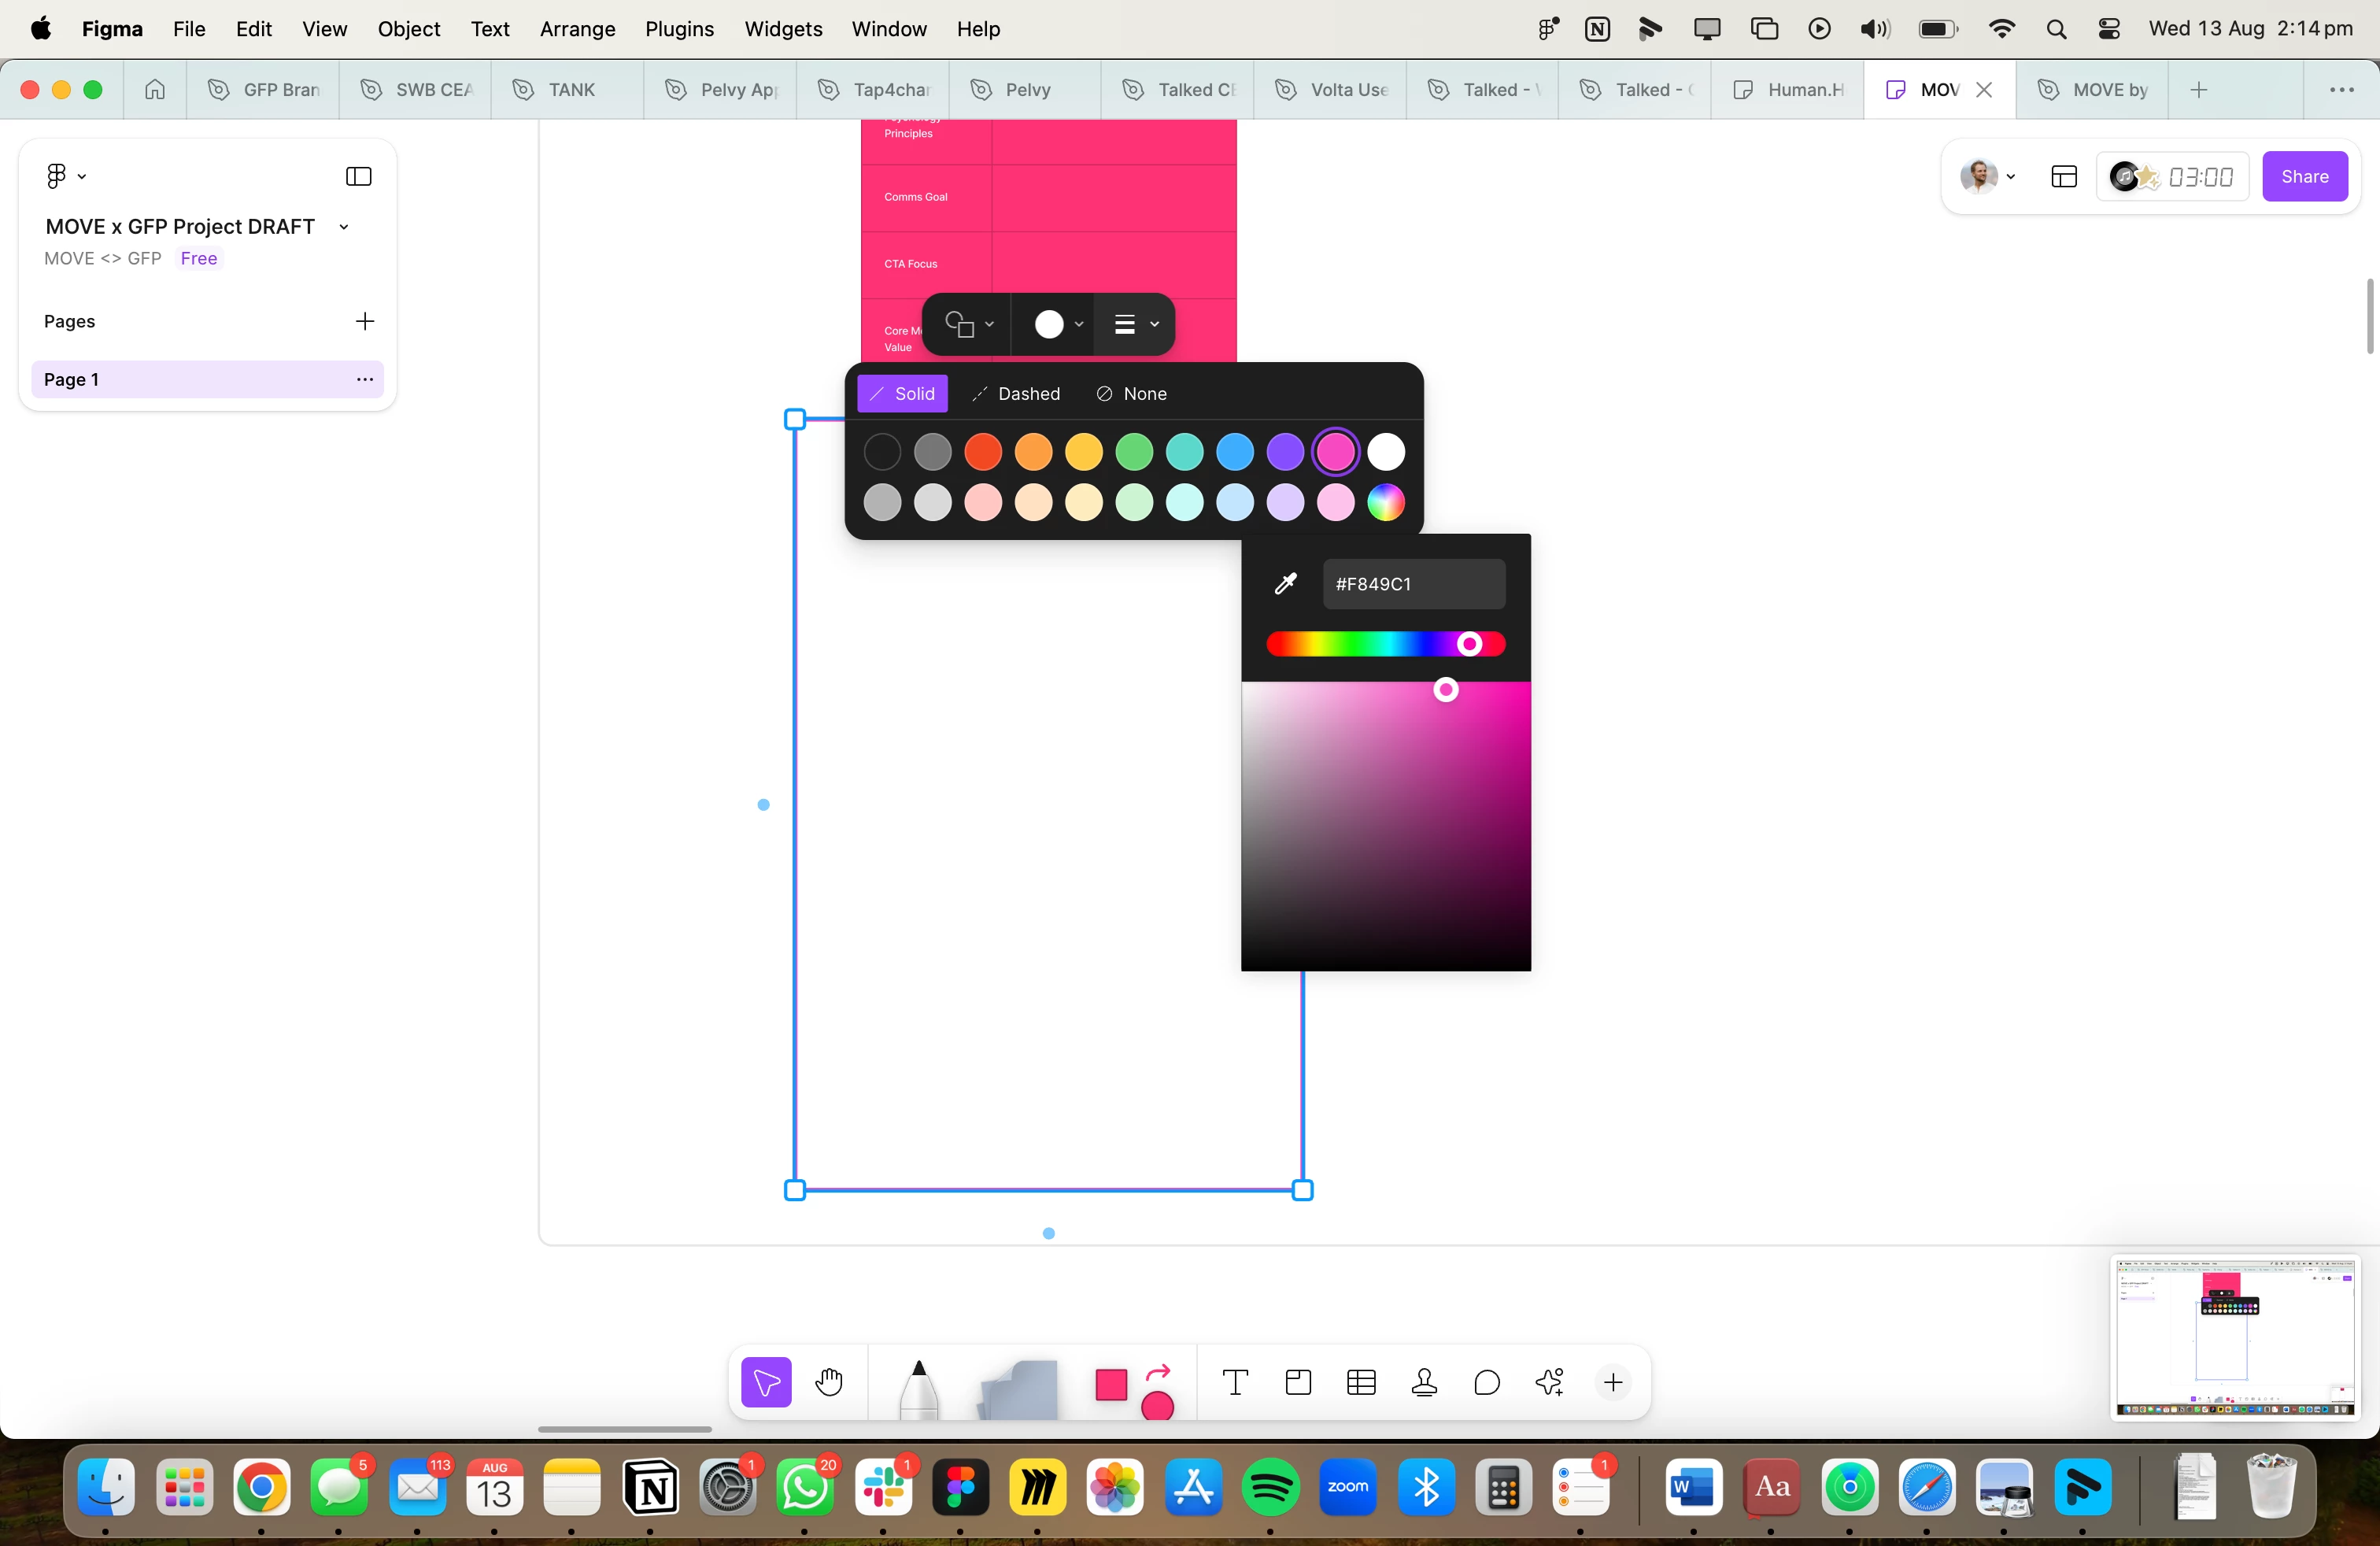Add a new page with plus
Image resolution: width=2380 pixels, height=1546 pixels.
coord(365,321)
